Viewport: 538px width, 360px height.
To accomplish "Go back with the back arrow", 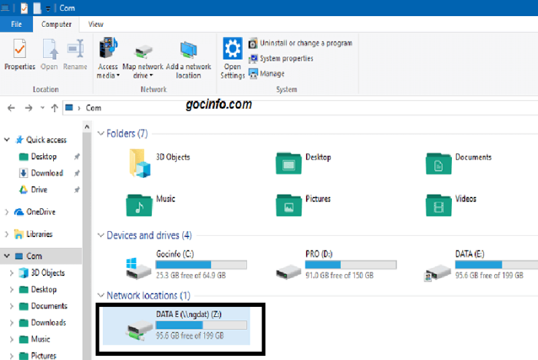I will point(11,108).
